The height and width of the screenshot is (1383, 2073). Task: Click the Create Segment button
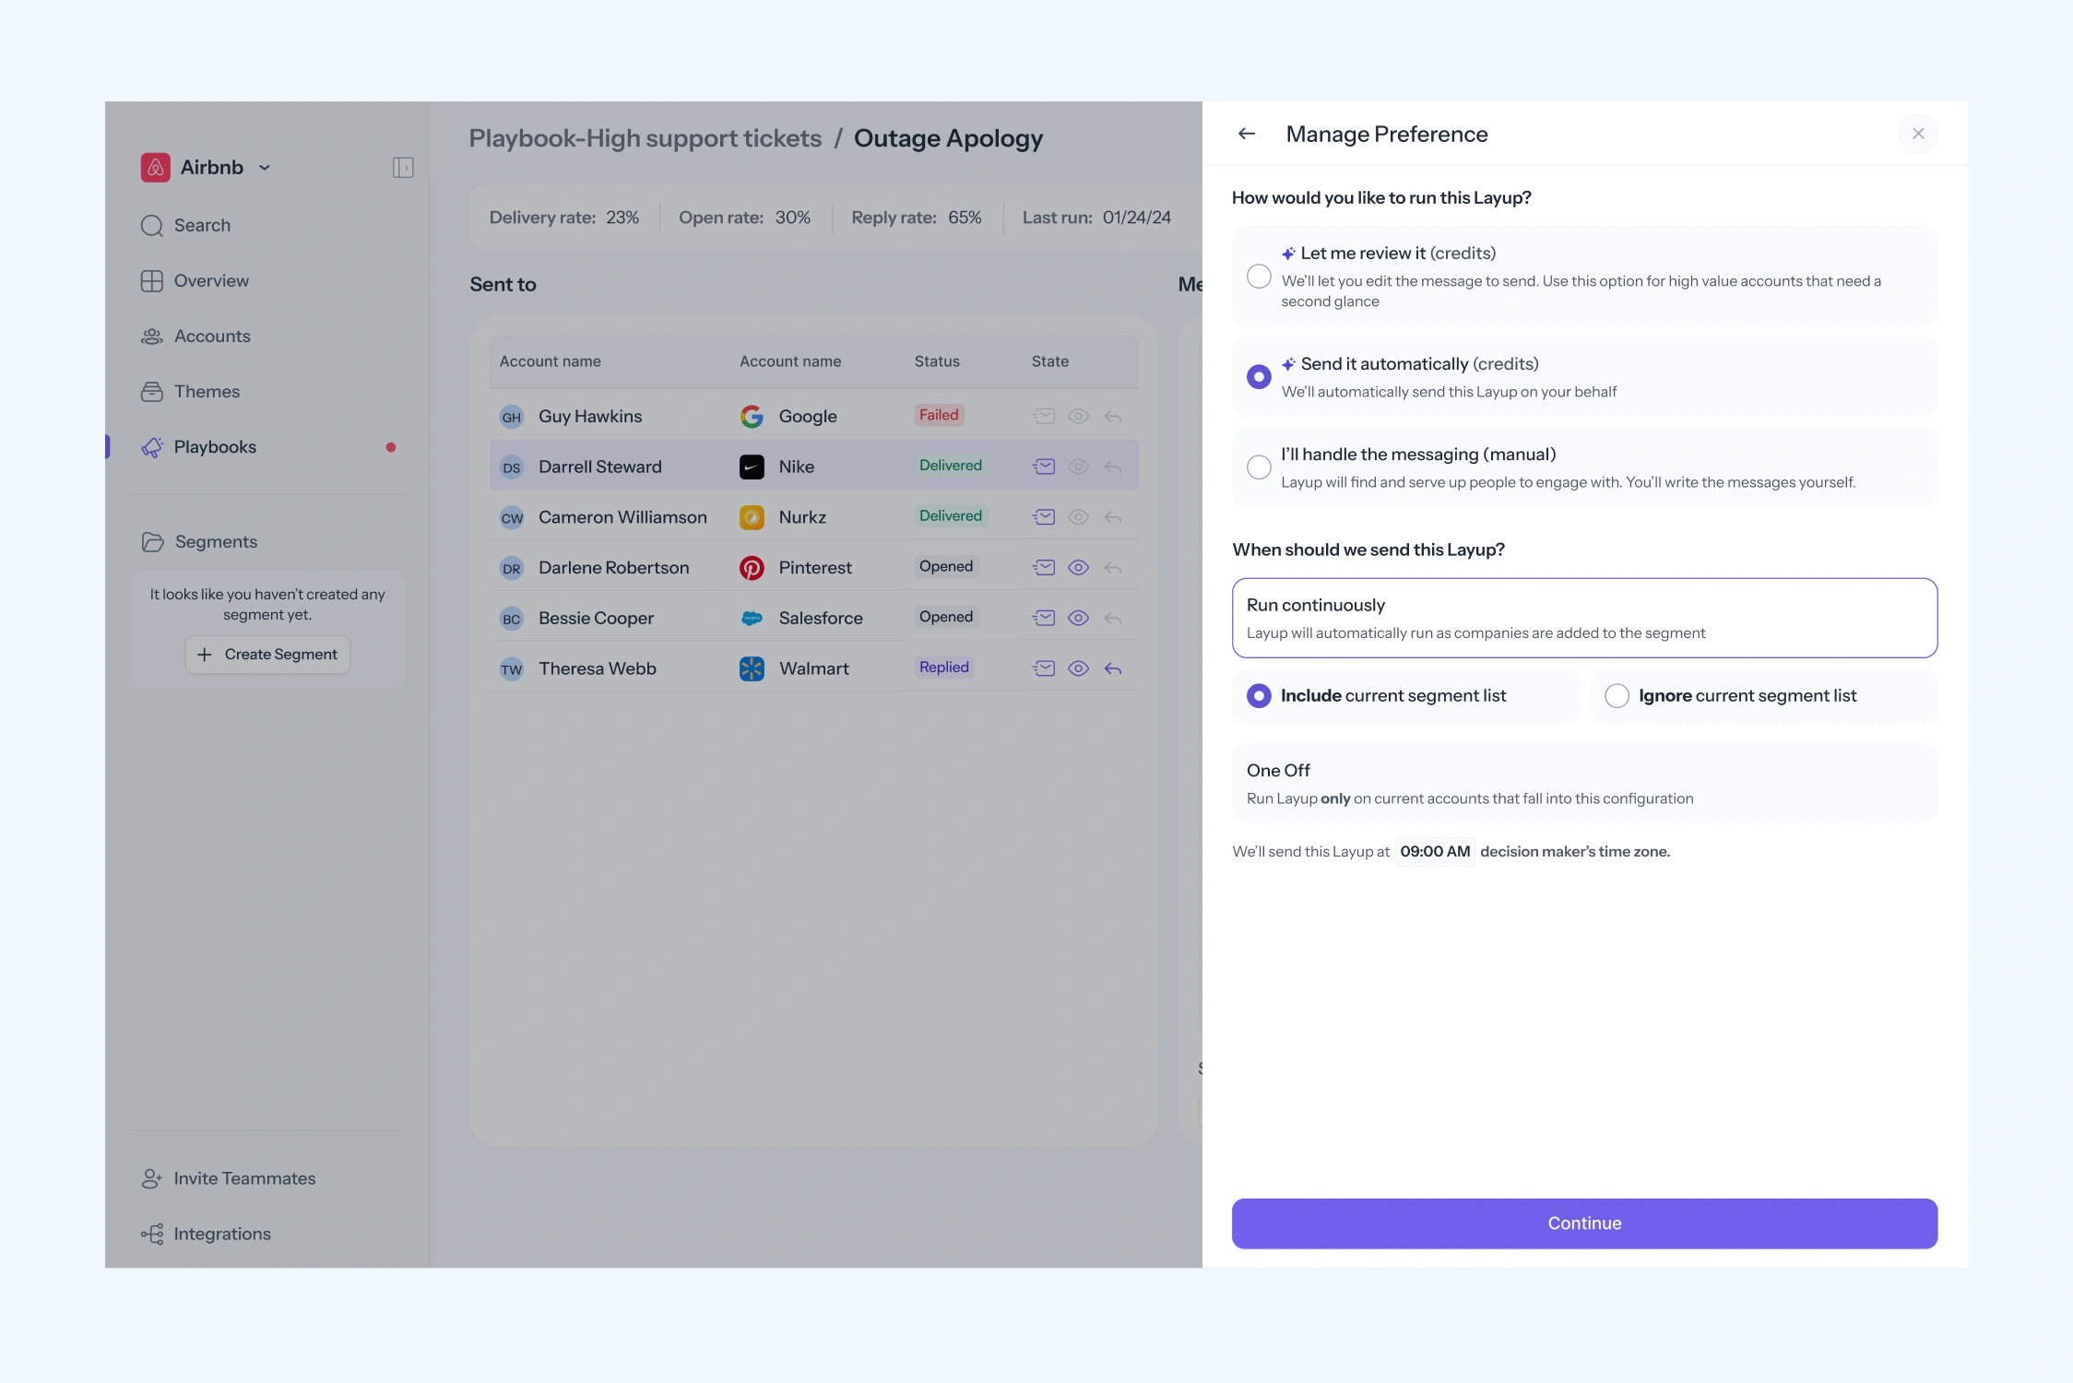point(267,655)
